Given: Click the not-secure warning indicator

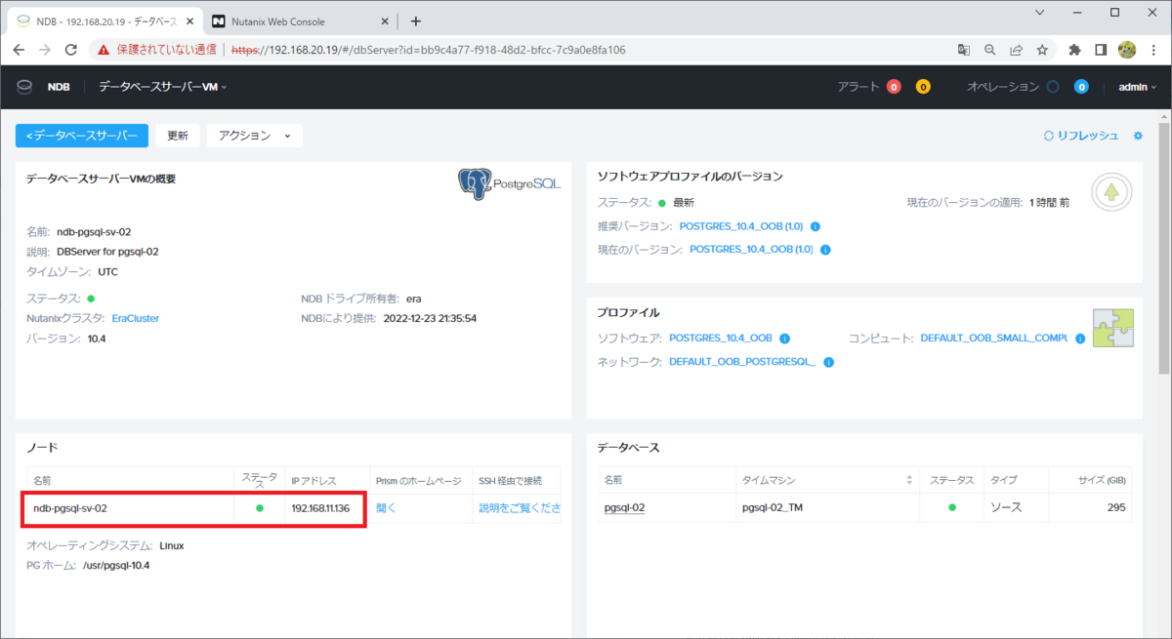Looking at the screenshot, I should point(157,49).
